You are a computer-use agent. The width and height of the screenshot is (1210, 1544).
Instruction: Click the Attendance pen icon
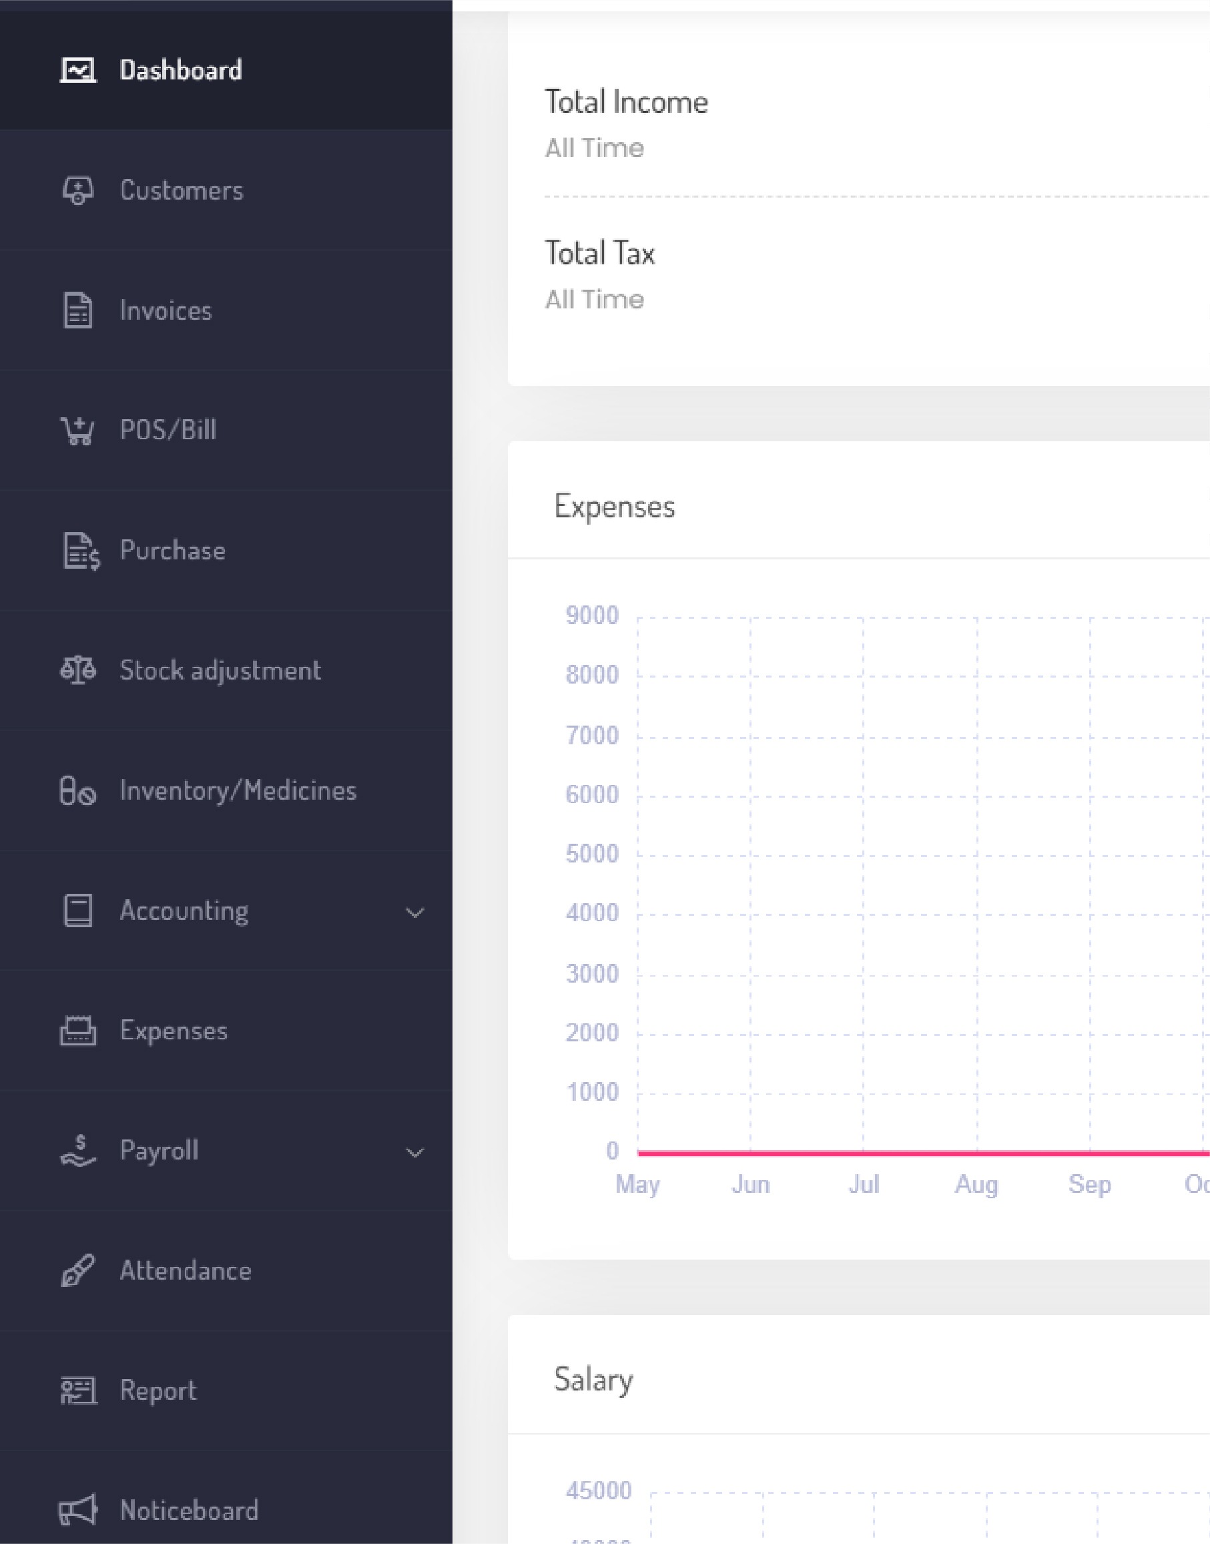pos(78,1270)
